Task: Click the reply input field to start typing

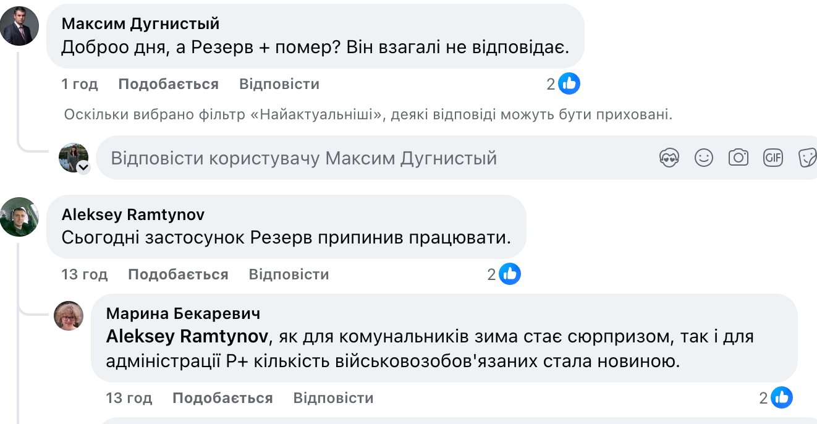Action: 309,158
